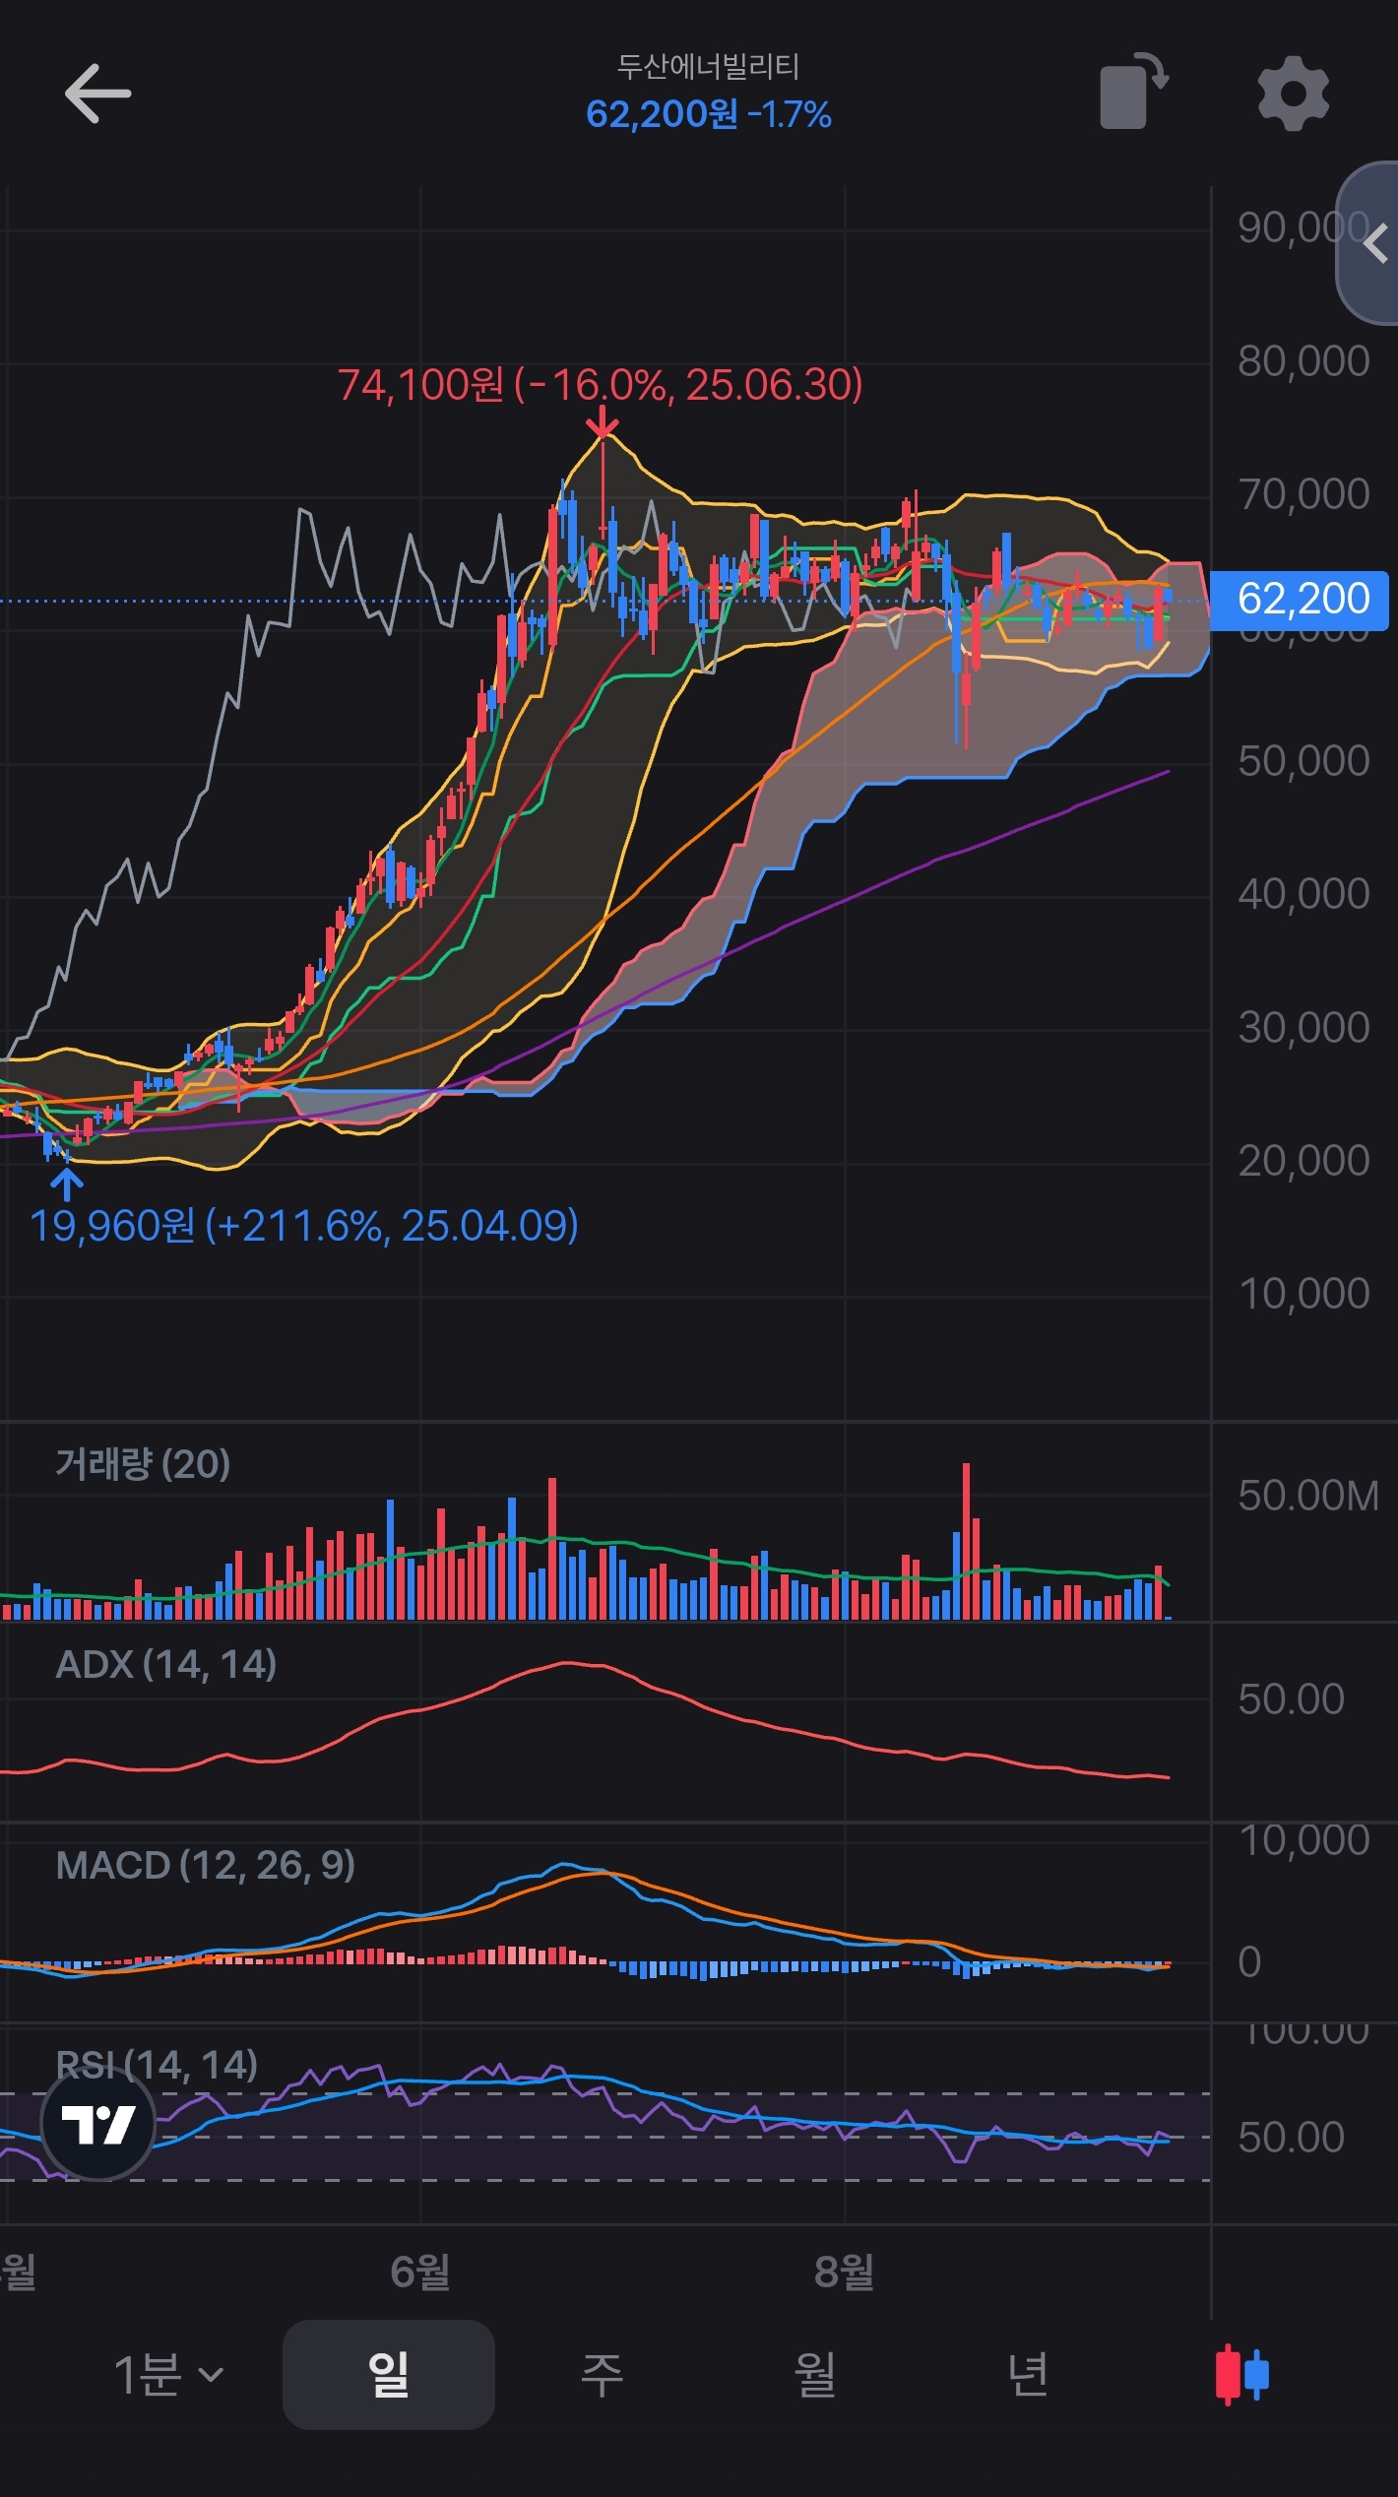
Task: Switch to the 월 monthly tab
Action: click(x=815, y=2375)
